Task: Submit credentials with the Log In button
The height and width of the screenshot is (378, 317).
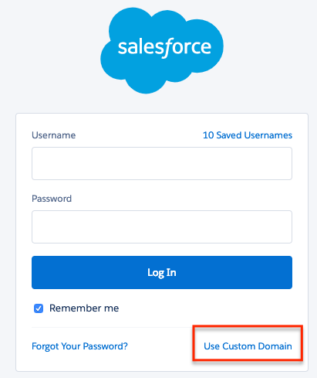Action: click(x=162, y=272)
